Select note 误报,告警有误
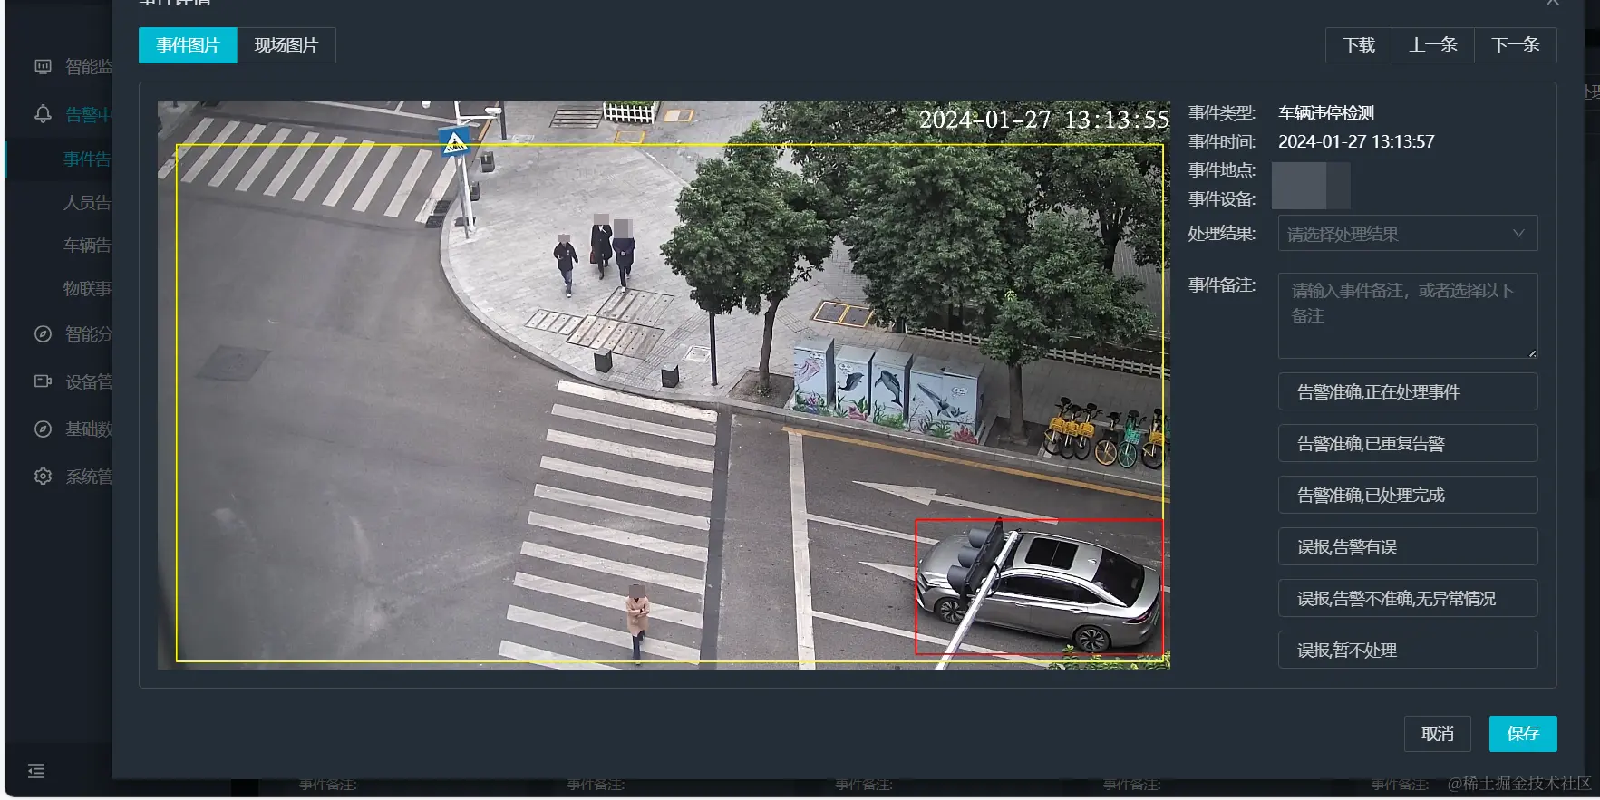Viewport: 1600px width, 800px height. pos(1408,546)
